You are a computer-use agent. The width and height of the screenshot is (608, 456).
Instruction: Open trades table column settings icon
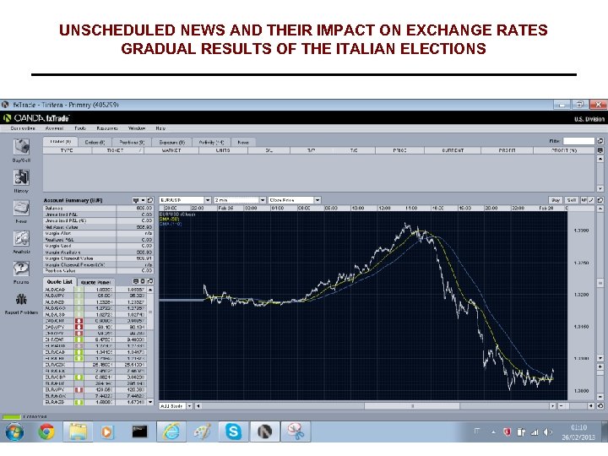click(x=600, y=150)
